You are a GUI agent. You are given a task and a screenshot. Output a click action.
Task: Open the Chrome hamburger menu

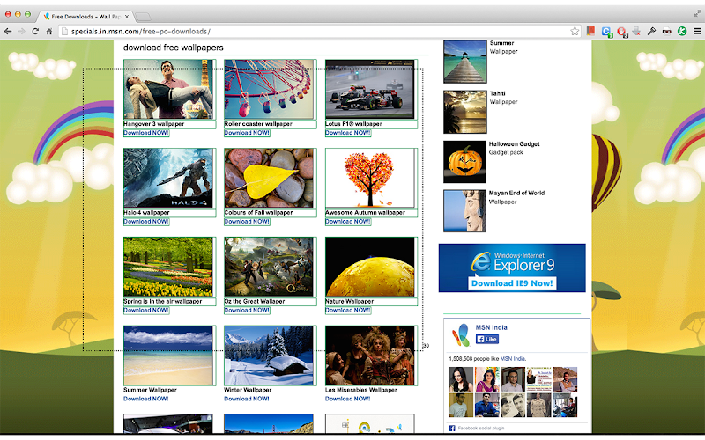point(697,31)
